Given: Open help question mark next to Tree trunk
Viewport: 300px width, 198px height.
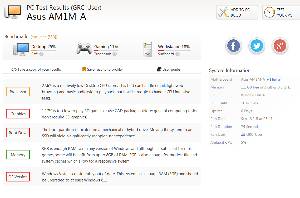Looking at the screenshot, I should [115, 54].
